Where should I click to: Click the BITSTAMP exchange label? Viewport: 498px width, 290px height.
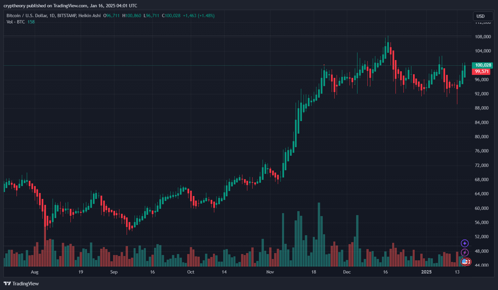tap(67, 16)
